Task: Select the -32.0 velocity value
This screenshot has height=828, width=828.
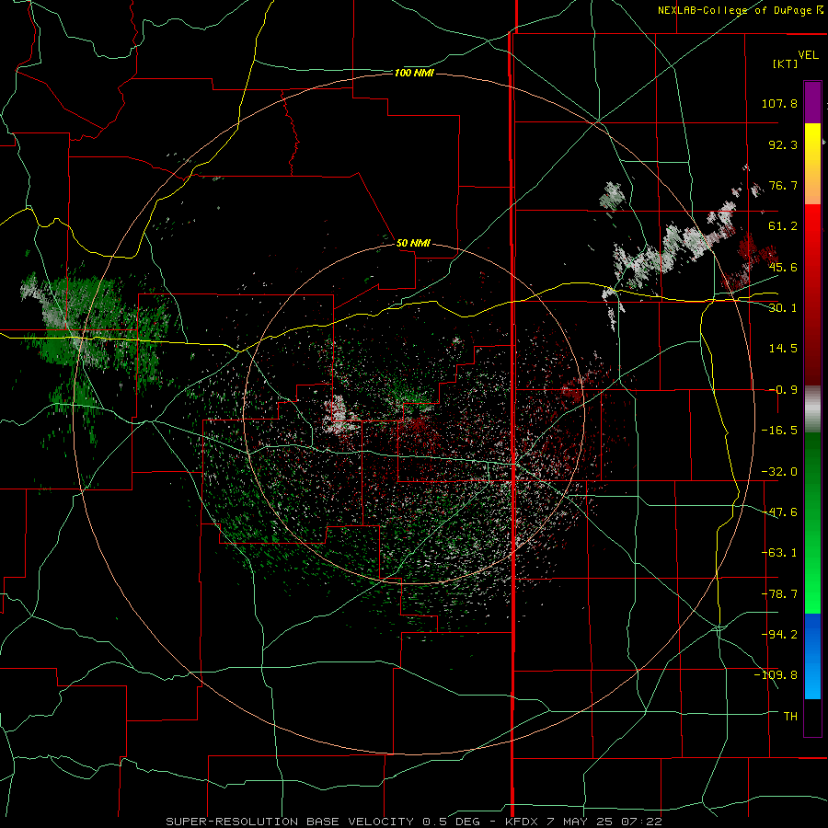Action: point(779,472)
